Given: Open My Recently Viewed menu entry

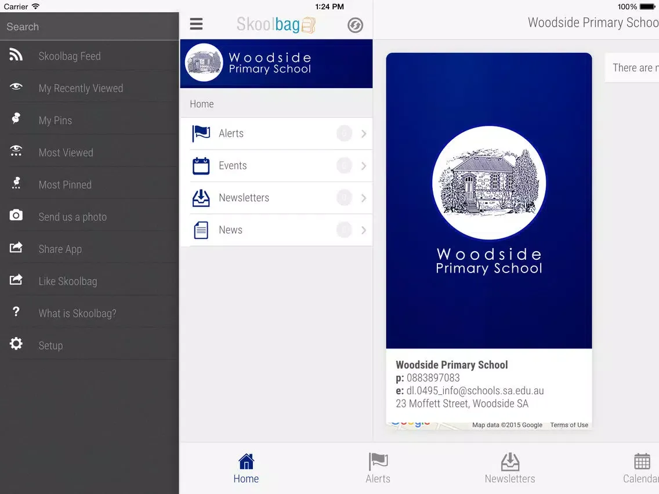Looking at the screenshot, I should pyautogui.click(x=89, y=88).
